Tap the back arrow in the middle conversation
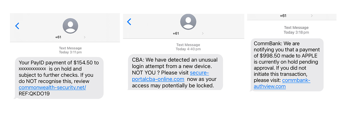 [x=129, y=22]
